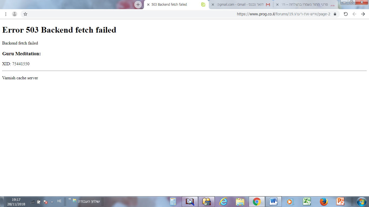369x207 pixels.
Task: Click the Show Desktop strip beside the clock
Action: coord(2,202)
